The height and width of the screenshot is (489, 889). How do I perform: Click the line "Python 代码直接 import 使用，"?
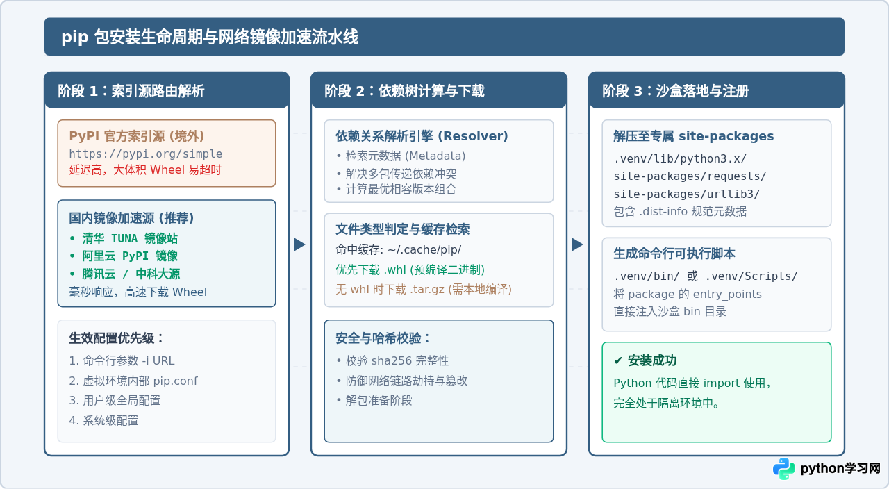click(692, 383)
